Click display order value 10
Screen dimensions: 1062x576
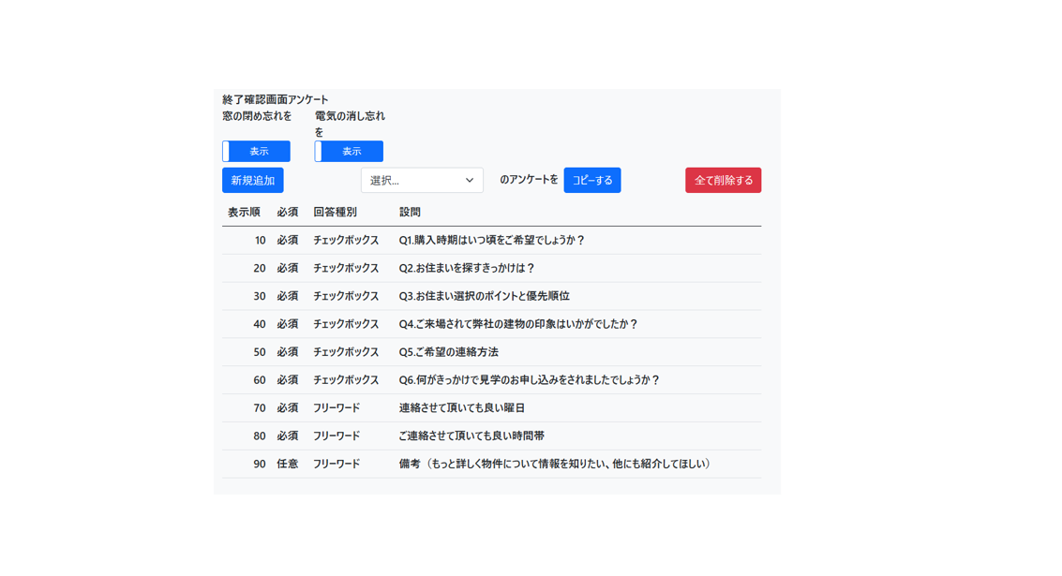(260, 241)
